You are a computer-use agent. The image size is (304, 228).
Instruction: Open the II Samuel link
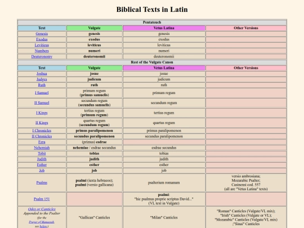pos(42,103)
